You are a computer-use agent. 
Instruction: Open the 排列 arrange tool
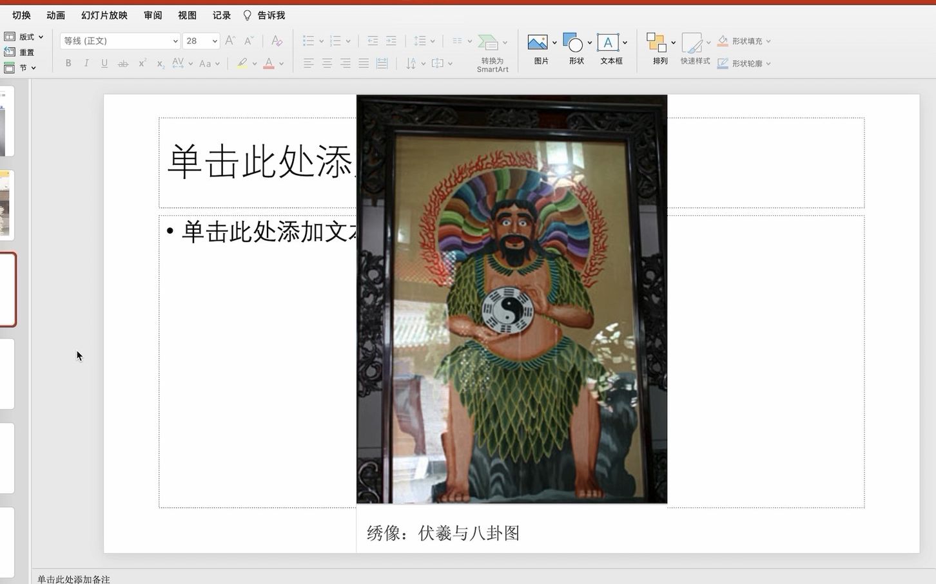pos(657,42)
